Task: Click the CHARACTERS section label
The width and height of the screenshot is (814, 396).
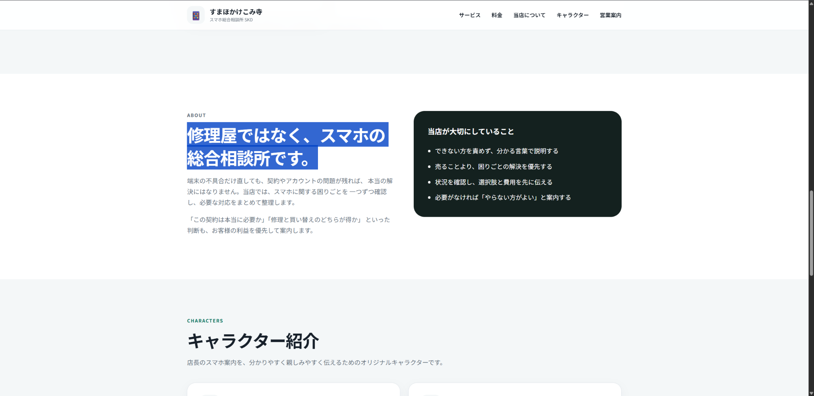Action: (x=205, y=321)
